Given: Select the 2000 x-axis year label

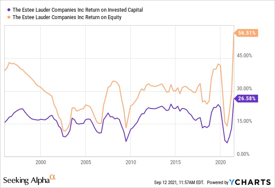Looking at the screenshot, I should point(41,162).
